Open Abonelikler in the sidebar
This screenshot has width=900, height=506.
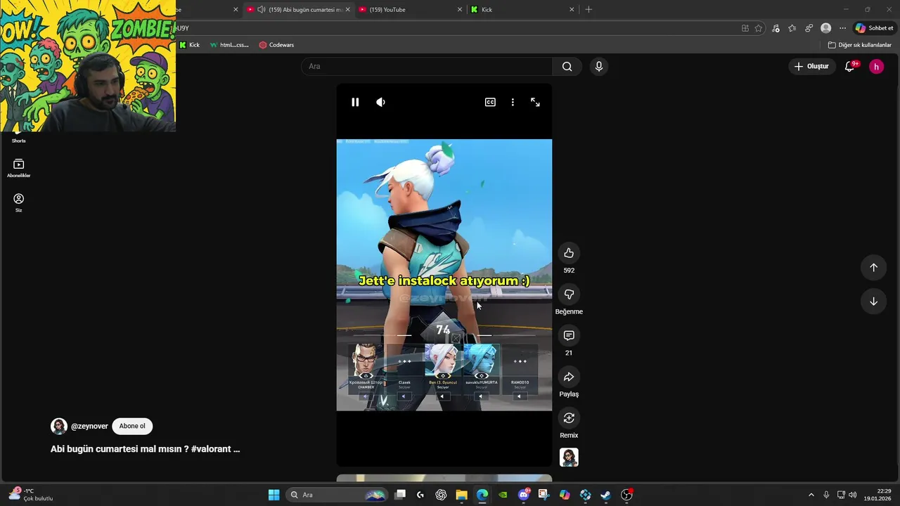tap(19, 168)
